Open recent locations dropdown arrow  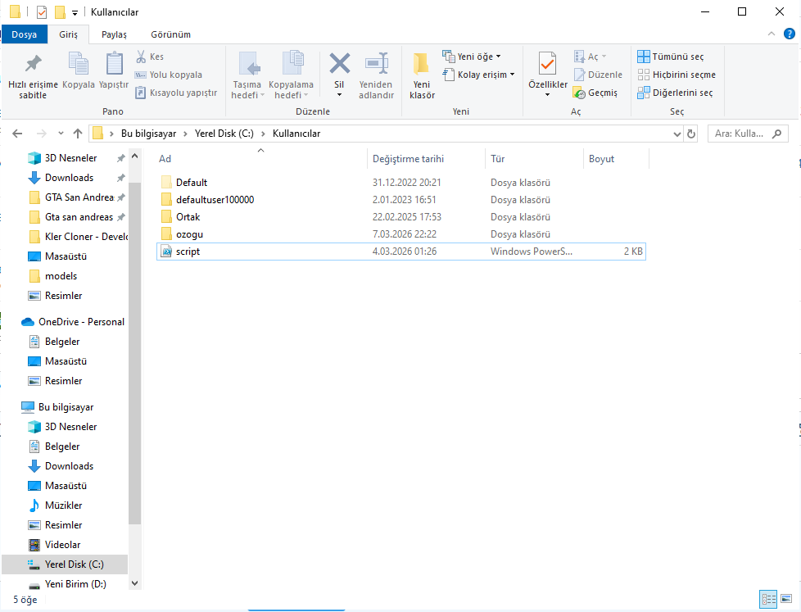click(61, 134)
